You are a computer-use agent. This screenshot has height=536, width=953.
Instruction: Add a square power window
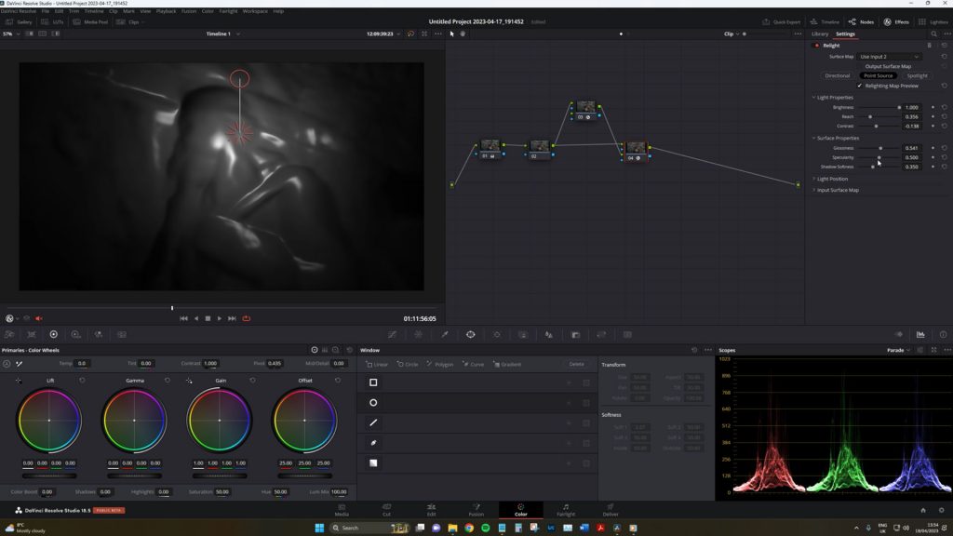pos(373,382)
